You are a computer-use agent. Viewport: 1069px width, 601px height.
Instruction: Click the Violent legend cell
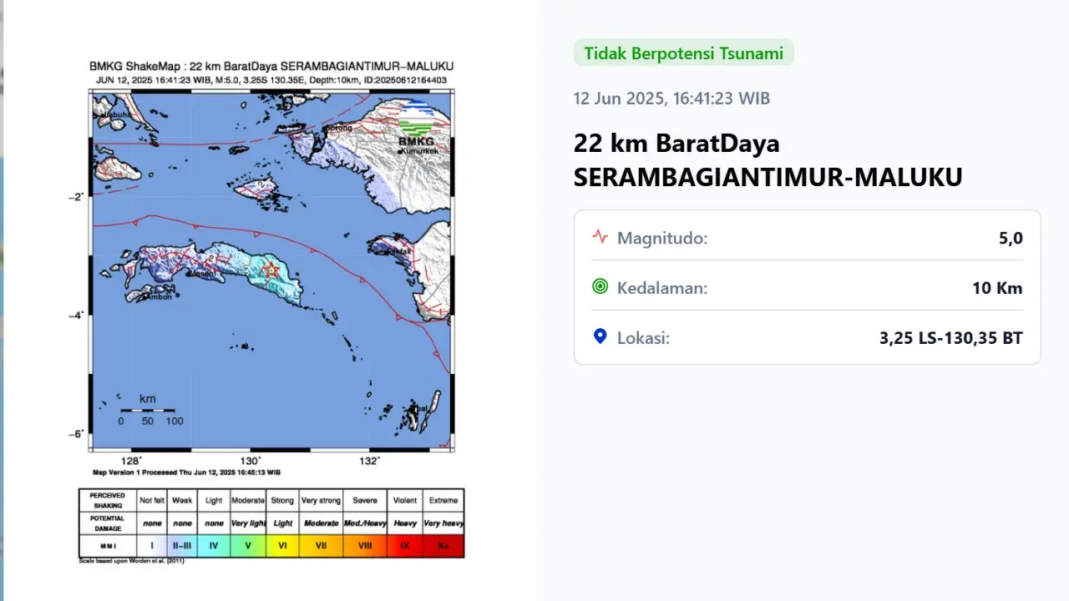click(x=405, y=500)
